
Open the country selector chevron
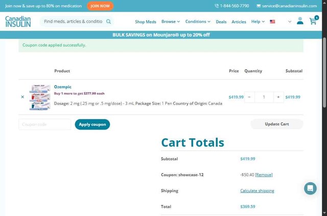(290, 21)
